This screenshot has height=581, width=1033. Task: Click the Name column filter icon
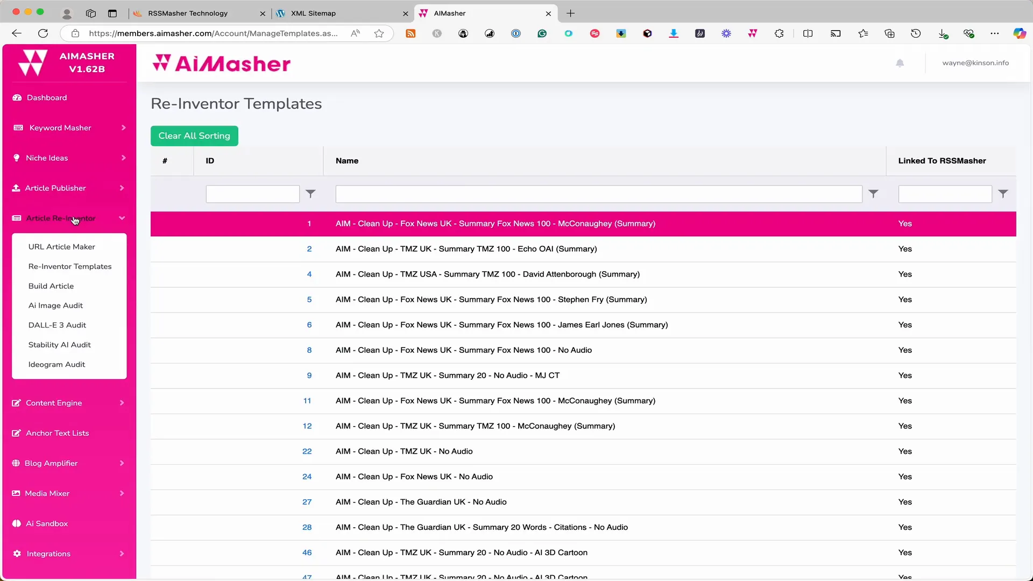tap(873, 194)
